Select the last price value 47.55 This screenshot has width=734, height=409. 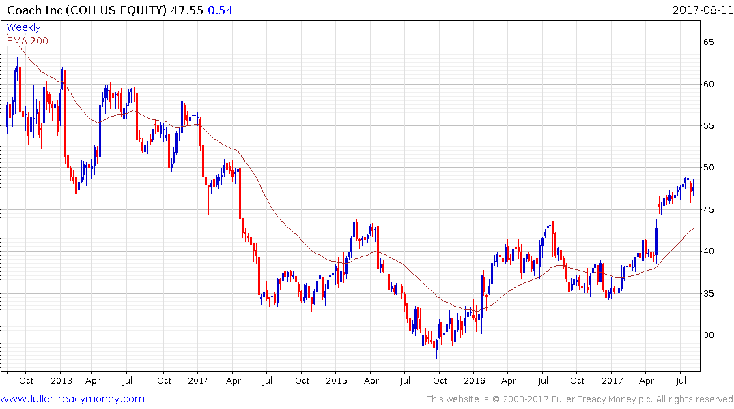tap(187, 10)
